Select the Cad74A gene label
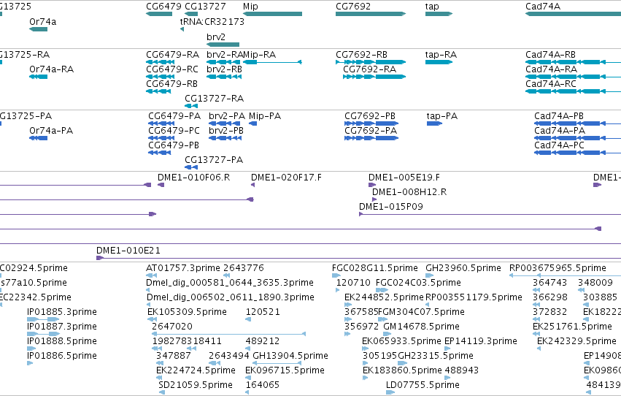The width and height of the screenshot is (621, 396). (x=543, y=7)
